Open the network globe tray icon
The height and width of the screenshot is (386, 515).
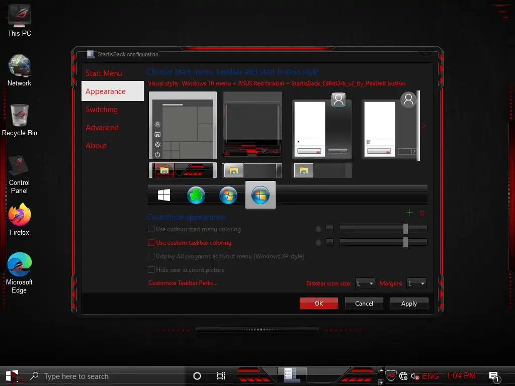coord(403,376)
